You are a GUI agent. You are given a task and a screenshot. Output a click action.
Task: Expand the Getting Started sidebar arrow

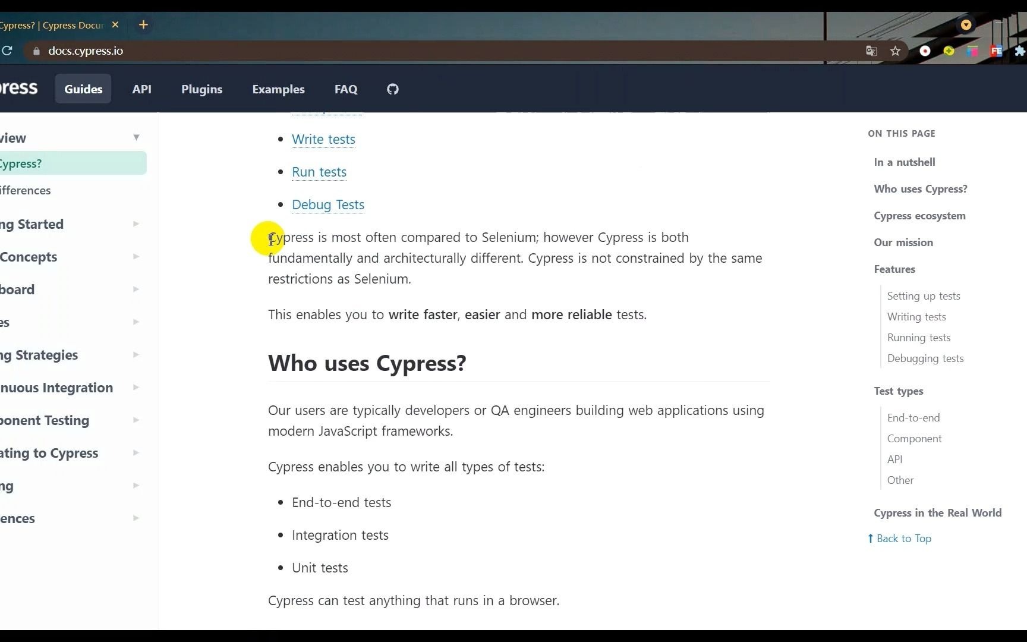tap(136, 224)
